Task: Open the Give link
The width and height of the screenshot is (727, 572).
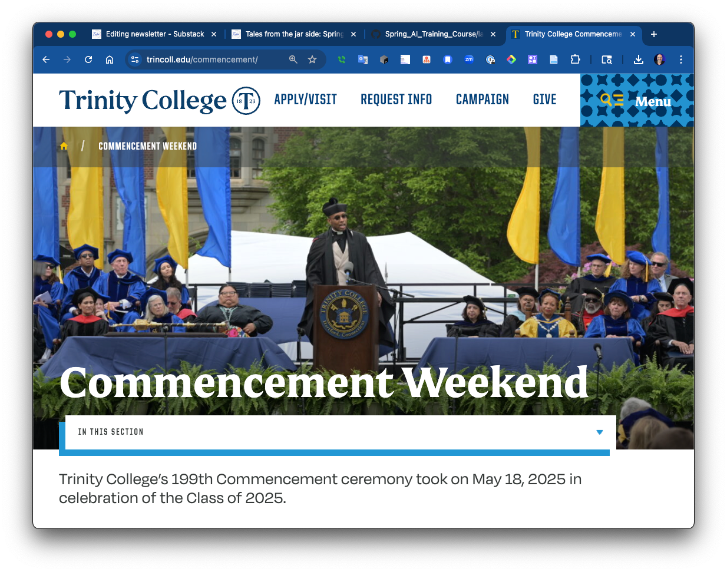Action: click(544, 100)
